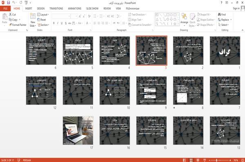Click the Find binoculars icon
245x162 pixels.
(x=219, y=15)
